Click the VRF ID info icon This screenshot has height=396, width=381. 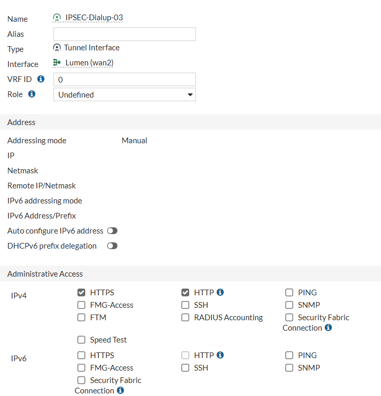(x=41, y=79)
